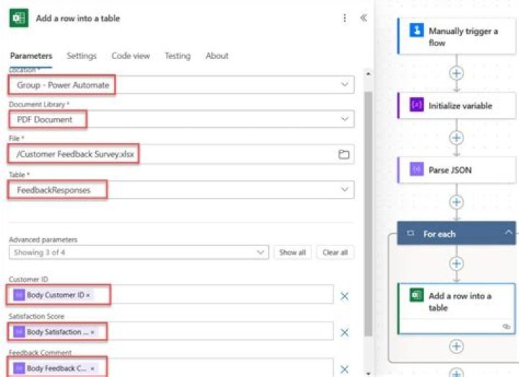Collapse the panel with the double chevron
This screenshot has width=519, height=377.
click(363, 18)
